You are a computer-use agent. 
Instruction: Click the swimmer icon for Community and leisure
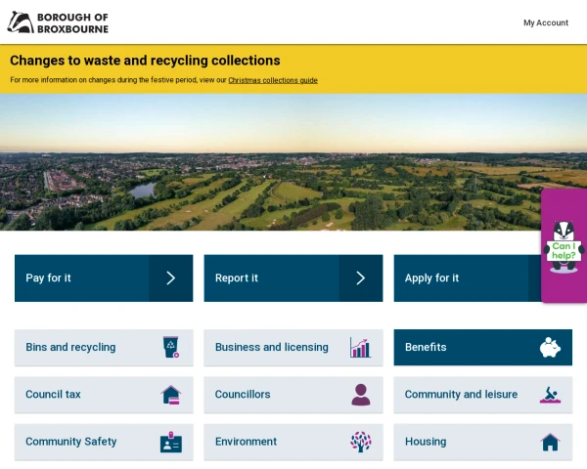coord(550,395)
